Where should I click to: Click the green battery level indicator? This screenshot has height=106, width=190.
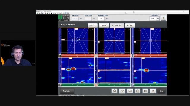[x=60, y=17]
